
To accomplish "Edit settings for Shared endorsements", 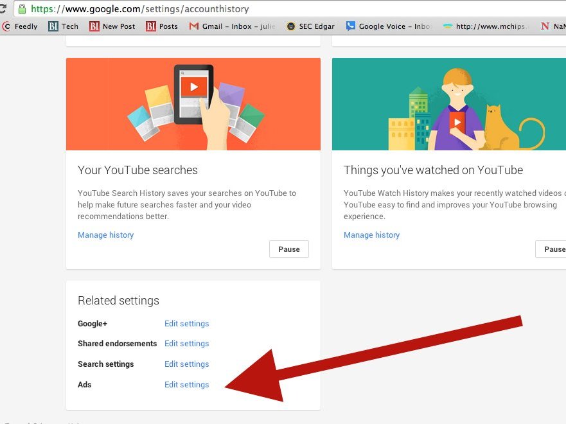I will tap(186, 344).
